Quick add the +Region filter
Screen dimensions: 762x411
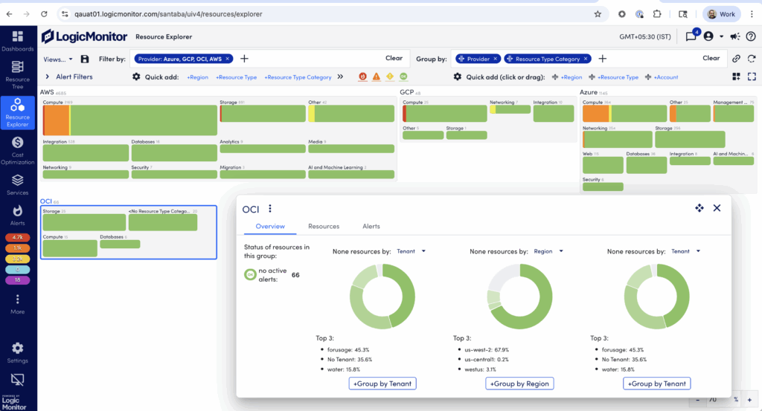198,77
